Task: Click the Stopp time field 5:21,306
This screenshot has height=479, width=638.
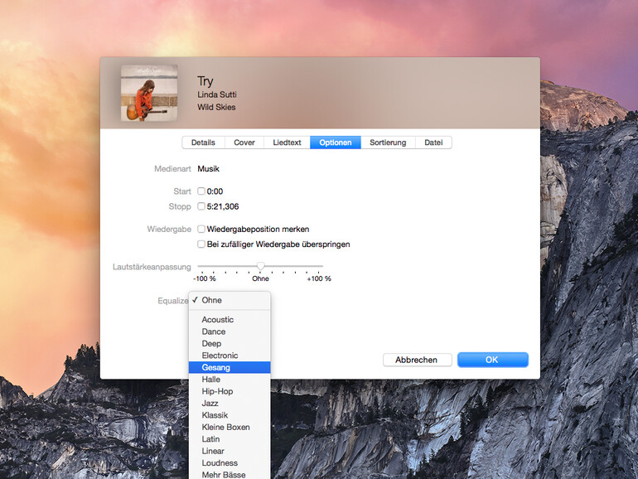Action: click(223, 206)
